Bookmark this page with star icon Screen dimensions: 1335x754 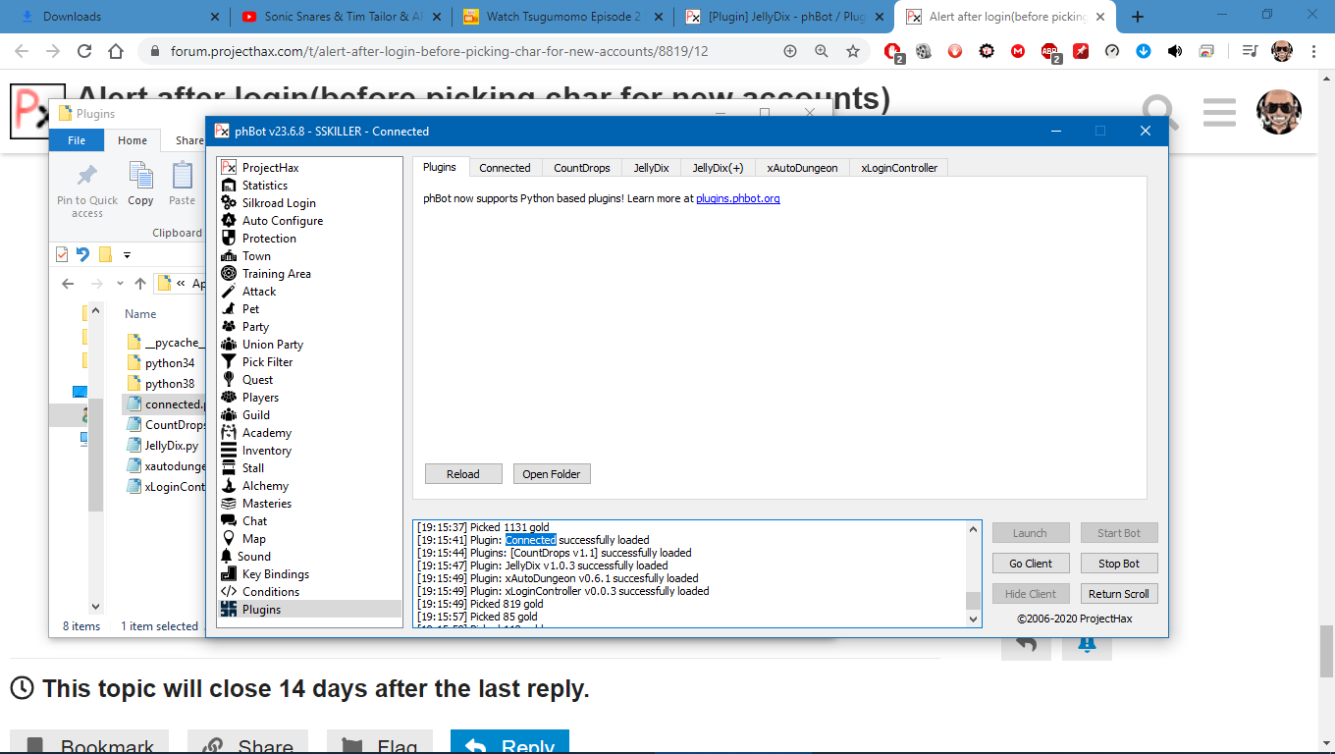[853, 51]
